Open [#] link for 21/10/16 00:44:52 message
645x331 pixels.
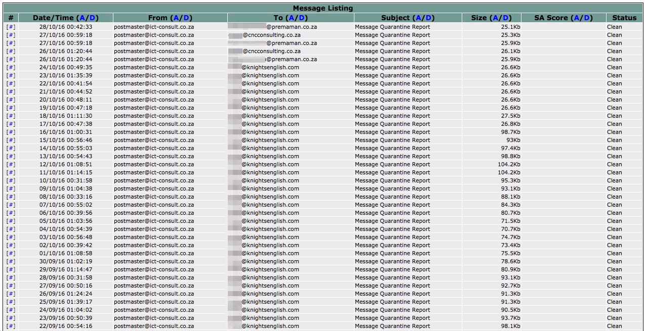pyautogui.click(x=11, y=91)
